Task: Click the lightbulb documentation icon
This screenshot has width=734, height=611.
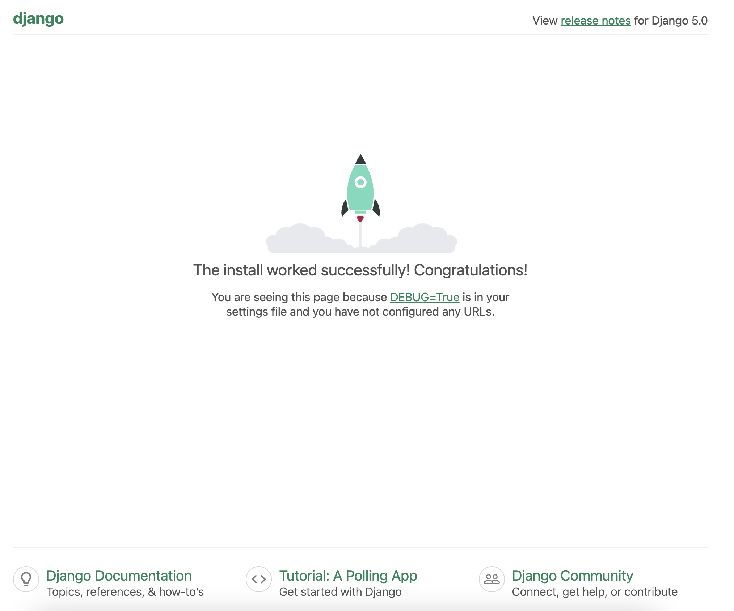Action: click(x=26, y=579)
